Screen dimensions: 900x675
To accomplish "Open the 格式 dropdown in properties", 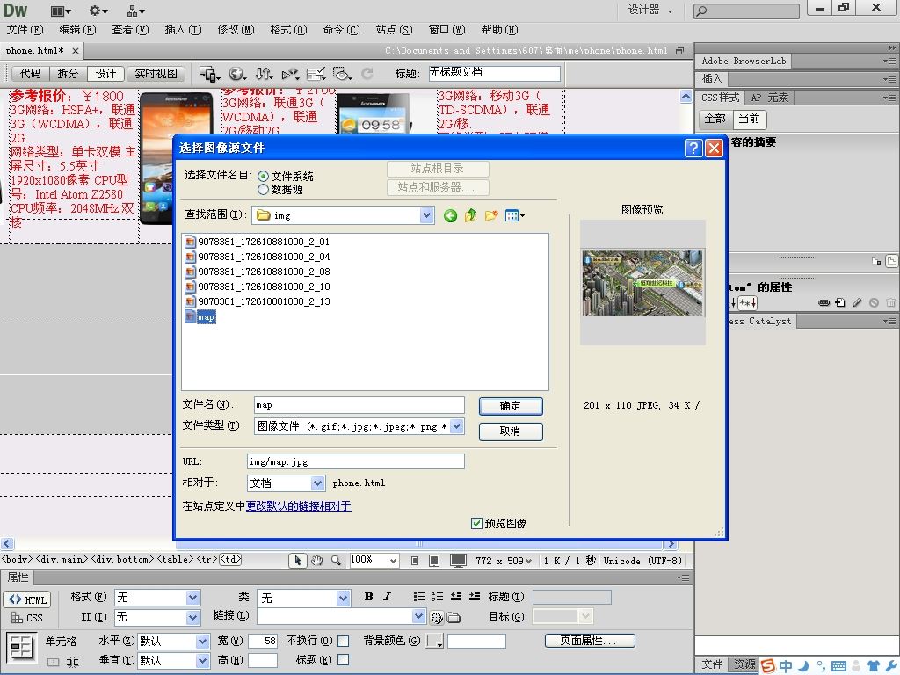I will (x=193, y=598).
